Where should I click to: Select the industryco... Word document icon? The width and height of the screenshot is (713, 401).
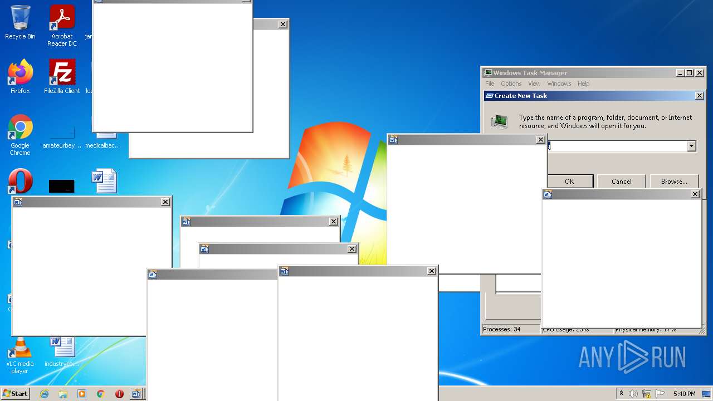coord(62,351)
